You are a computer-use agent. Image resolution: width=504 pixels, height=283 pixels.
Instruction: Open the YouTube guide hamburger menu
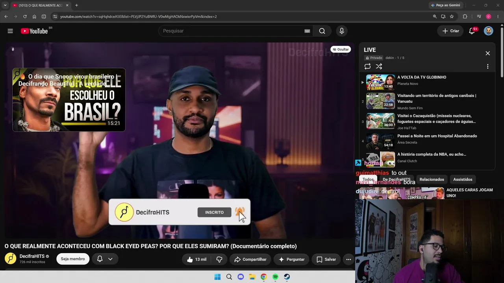tap(10, 31)
